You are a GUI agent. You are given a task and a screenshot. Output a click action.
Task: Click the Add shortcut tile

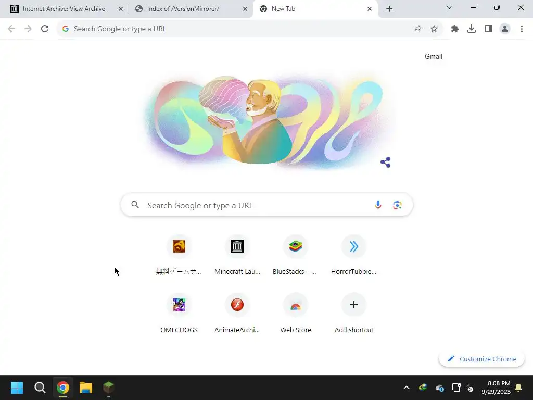click(353, 314)
